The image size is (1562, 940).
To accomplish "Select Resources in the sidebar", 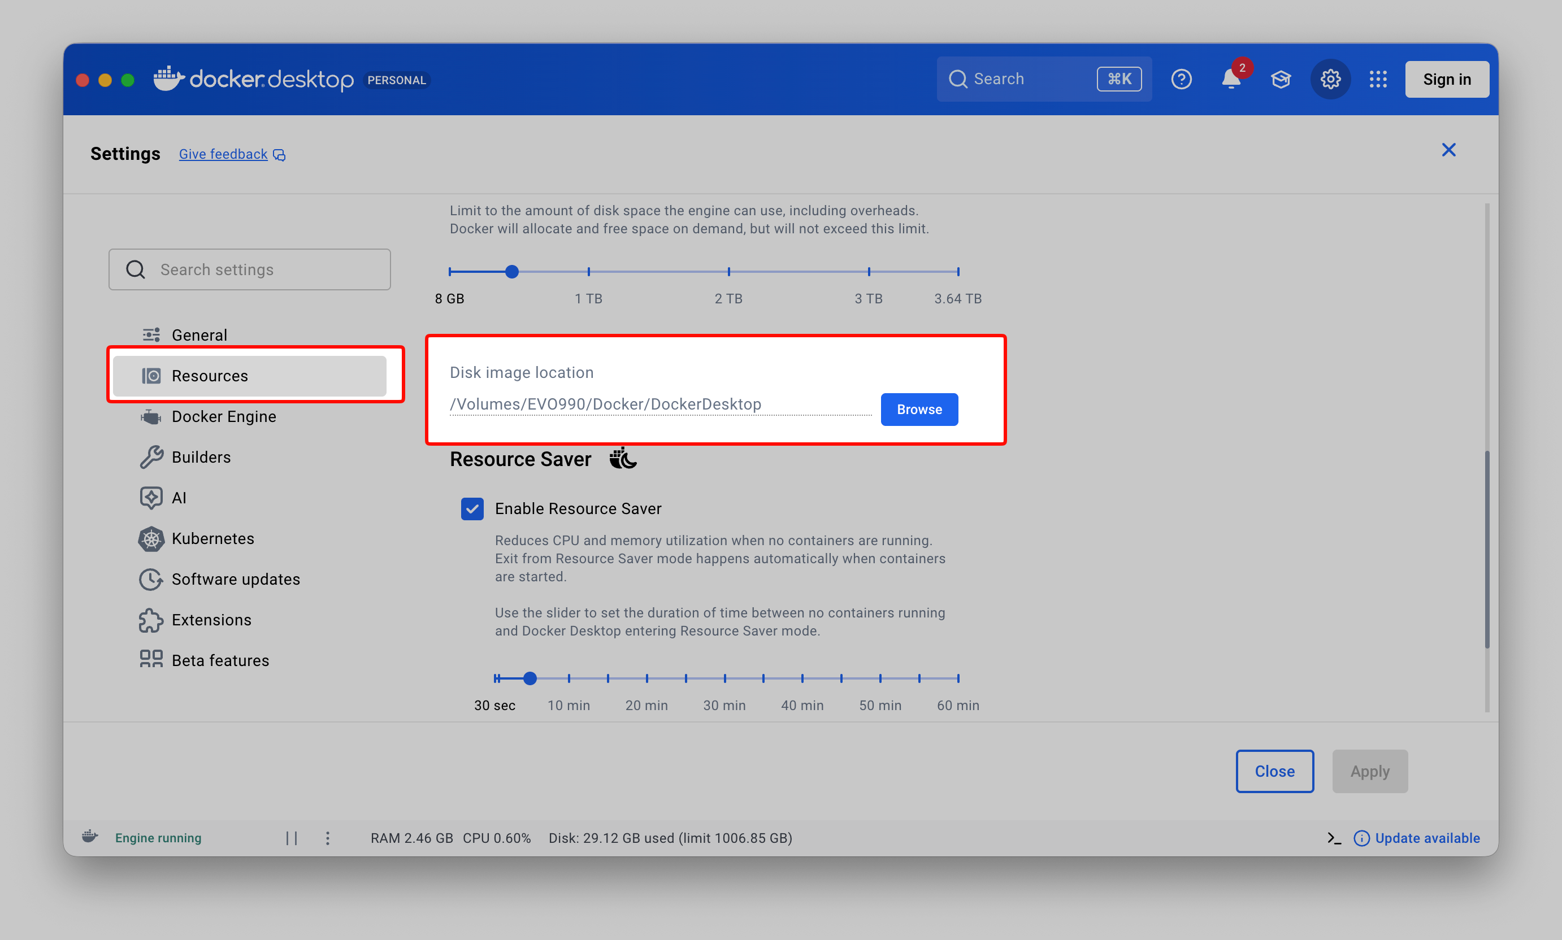I will pos(250,376).
